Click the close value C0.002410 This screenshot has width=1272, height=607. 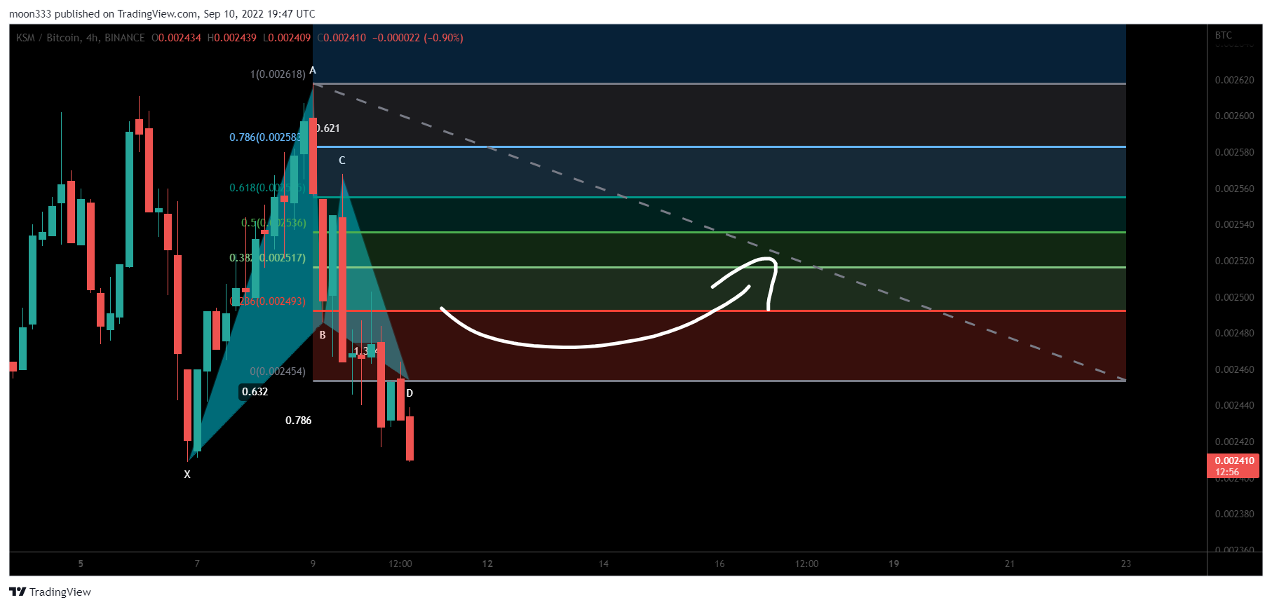[x=341, y=38]
